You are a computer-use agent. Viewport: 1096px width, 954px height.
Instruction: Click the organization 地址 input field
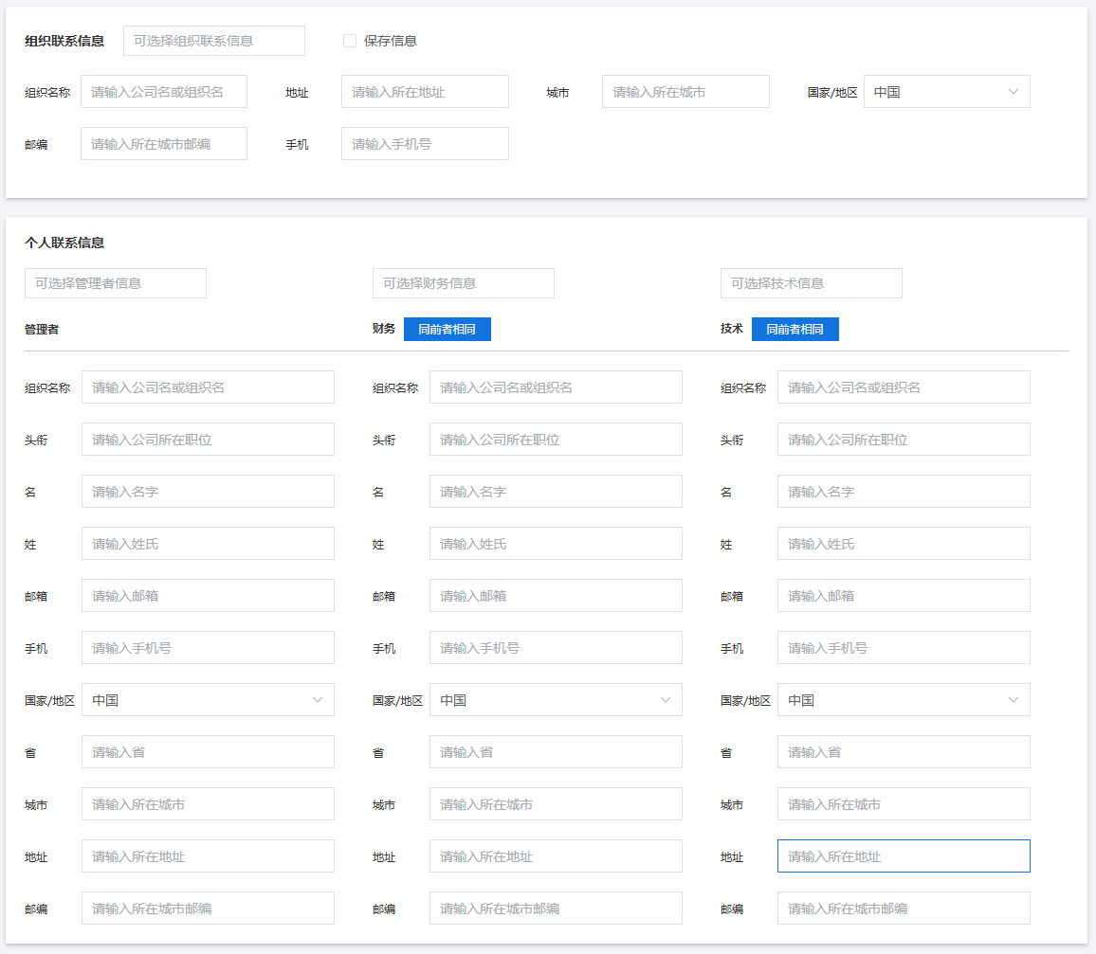425,92
